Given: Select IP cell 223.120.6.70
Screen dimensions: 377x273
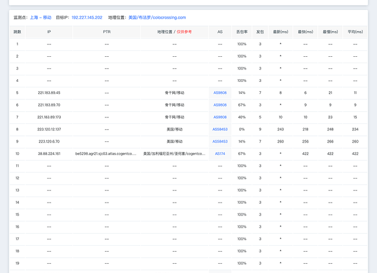Looking at the screenshot, I should 49,141.
